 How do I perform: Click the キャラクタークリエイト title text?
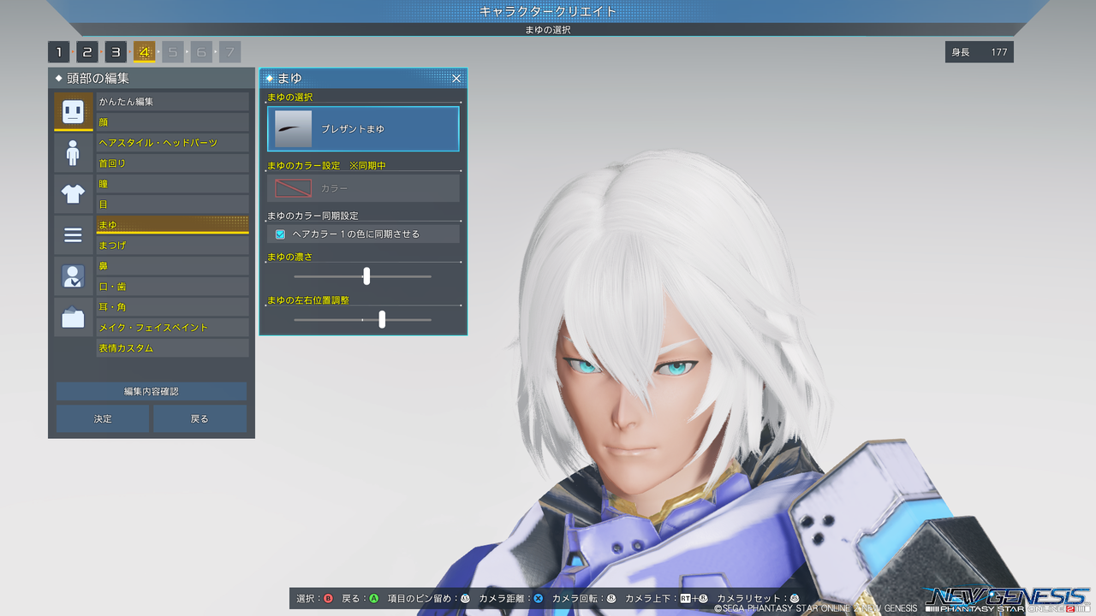coord(548,11)
